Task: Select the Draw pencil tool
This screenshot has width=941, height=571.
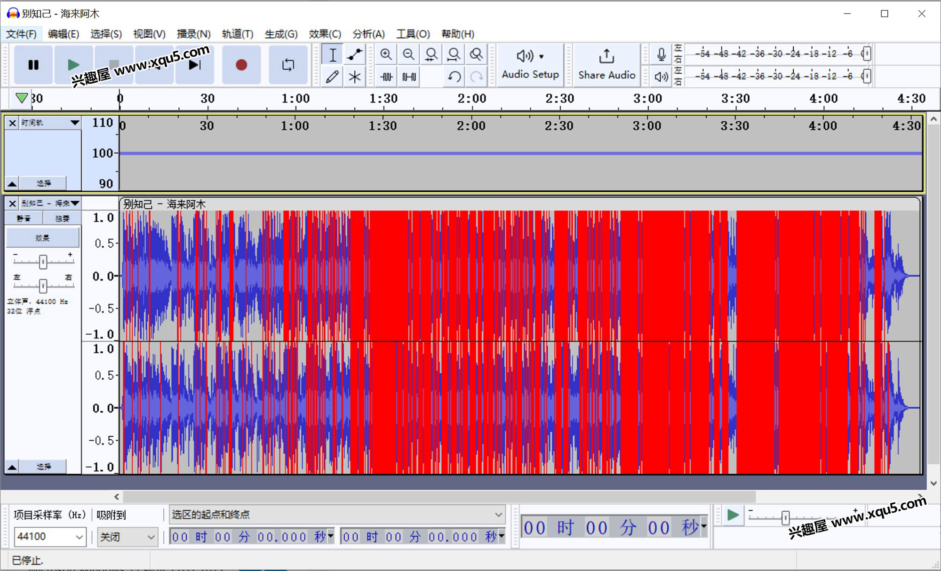Action: click(x=332, y=77)
